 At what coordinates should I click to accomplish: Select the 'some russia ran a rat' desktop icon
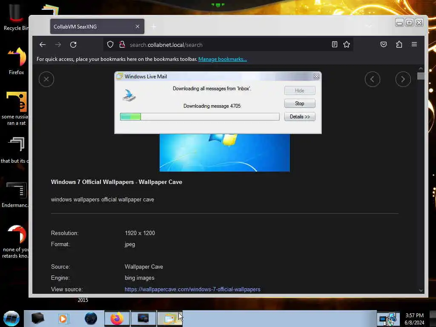tap(16, 109)
